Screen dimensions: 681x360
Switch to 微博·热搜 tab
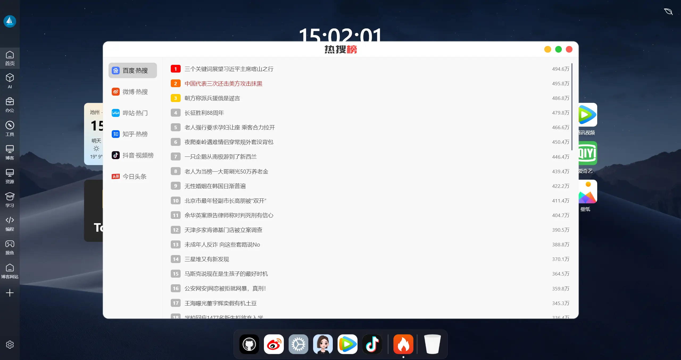point(132,92)
